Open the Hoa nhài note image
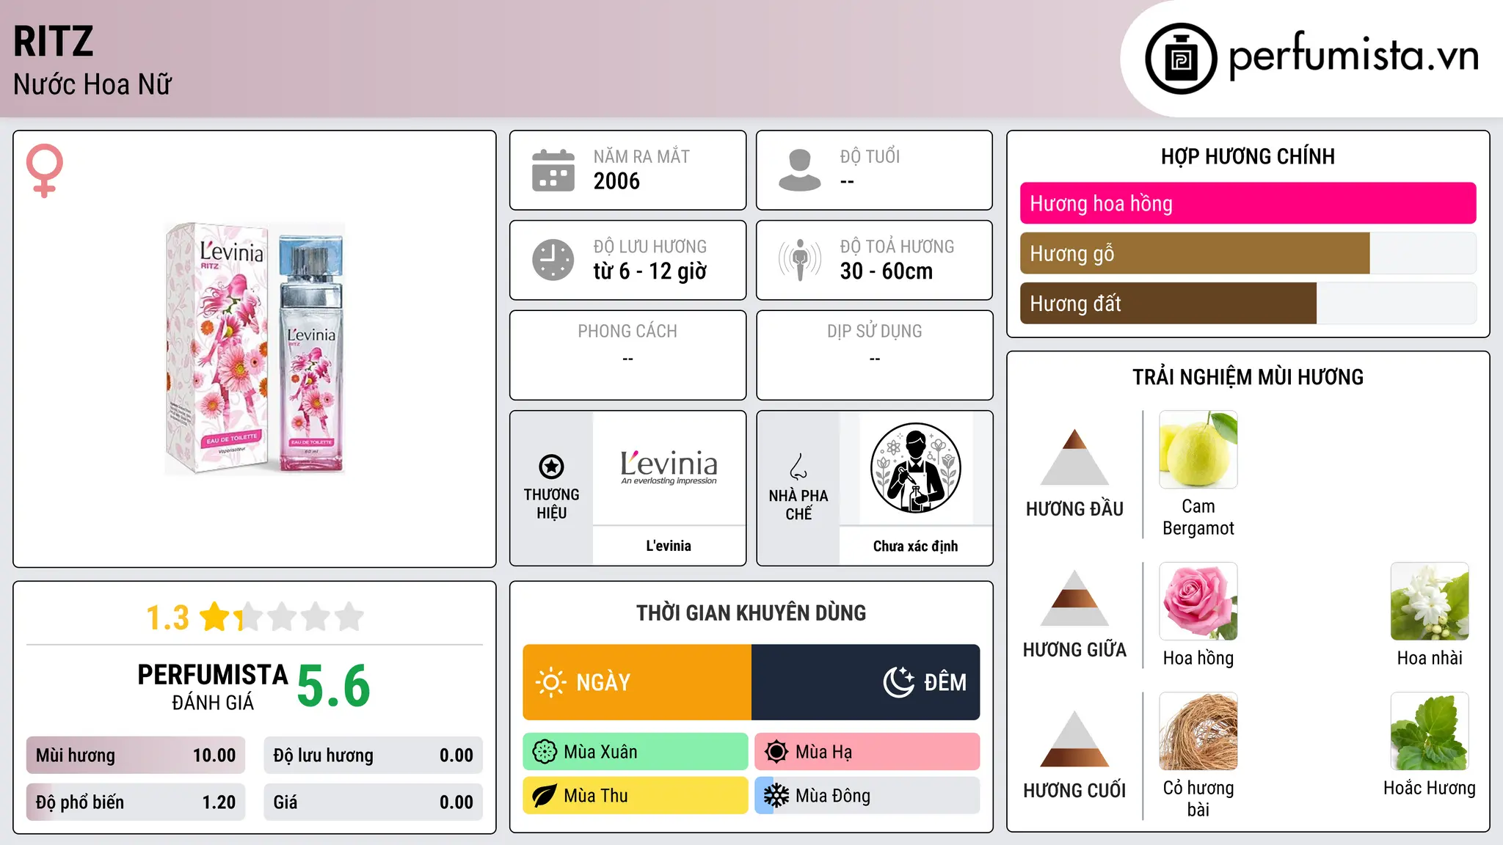The height and width of the screenshot is (845, 1503). tap(1430, 601)
